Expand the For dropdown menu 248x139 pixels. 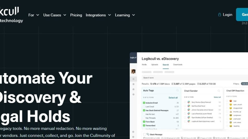[x=34, y=15]
